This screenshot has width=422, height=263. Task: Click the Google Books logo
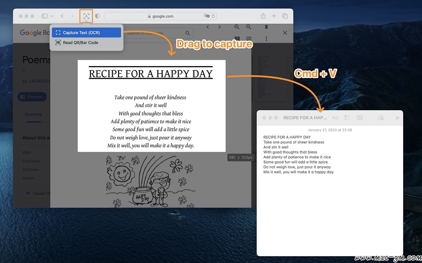click(35, 33)
